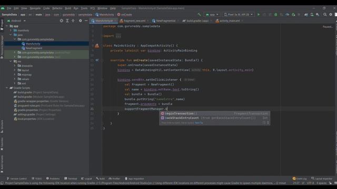Open the Navigate menu

point(35,8)
